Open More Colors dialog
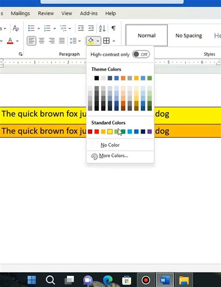This screenshot has height=287, width=221. pyautogui.click(x=120, y=156)
